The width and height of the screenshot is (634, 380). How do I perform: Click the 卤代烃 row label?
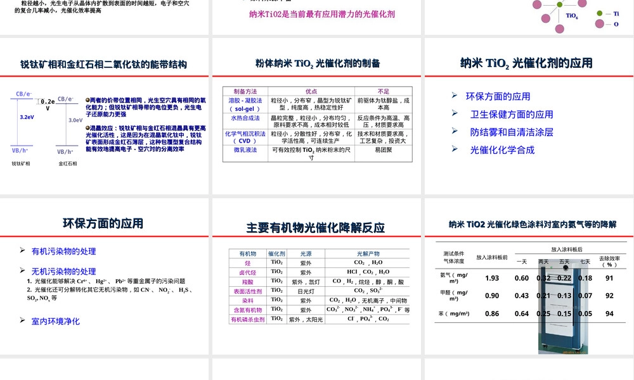pos(247,272)
